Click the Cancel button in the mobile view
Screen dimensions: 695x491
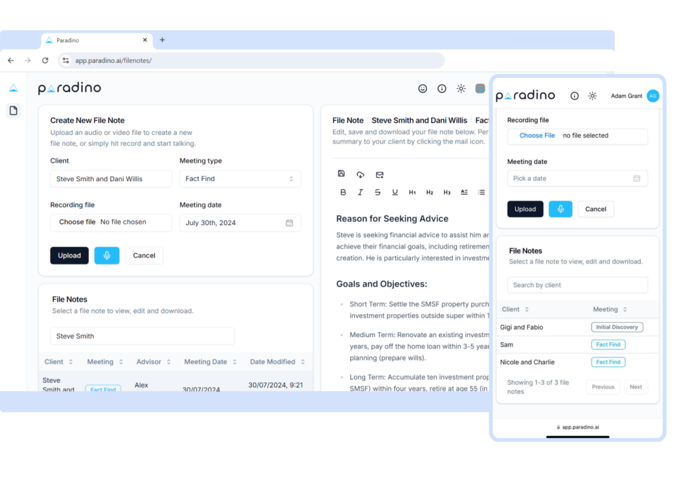point(595,210)
